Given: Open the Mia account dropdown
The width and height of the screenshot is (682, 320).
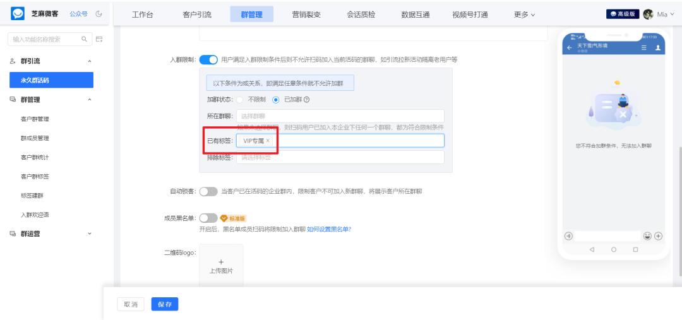Looking at the screenshot, I should pos(666,15).
